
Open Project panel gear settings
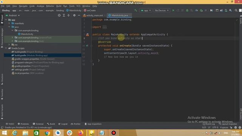tap(74, 15)
